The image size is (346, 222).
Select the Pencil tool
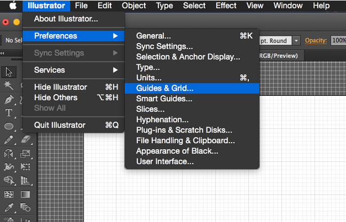point(9,139)
